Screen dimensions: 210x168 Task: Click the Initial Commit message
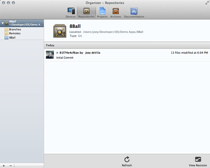(65, 58)
